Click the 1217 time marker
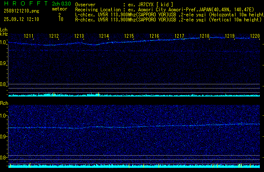This screenshot has width=264, height=172. (x=179, y=36)
